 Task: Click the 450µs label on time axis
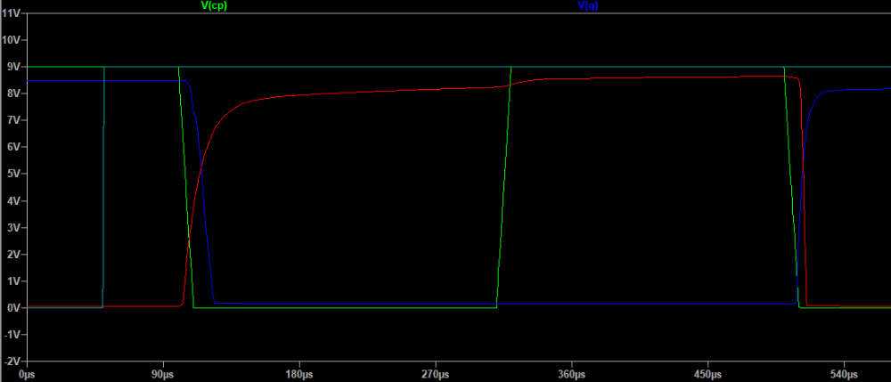pyautogui.click(x=707, y=375)
